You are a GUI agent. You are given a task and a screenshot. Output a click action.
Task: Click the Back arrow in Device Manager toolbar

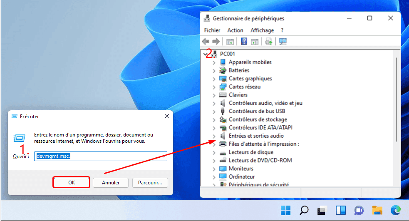coord(206,41)
